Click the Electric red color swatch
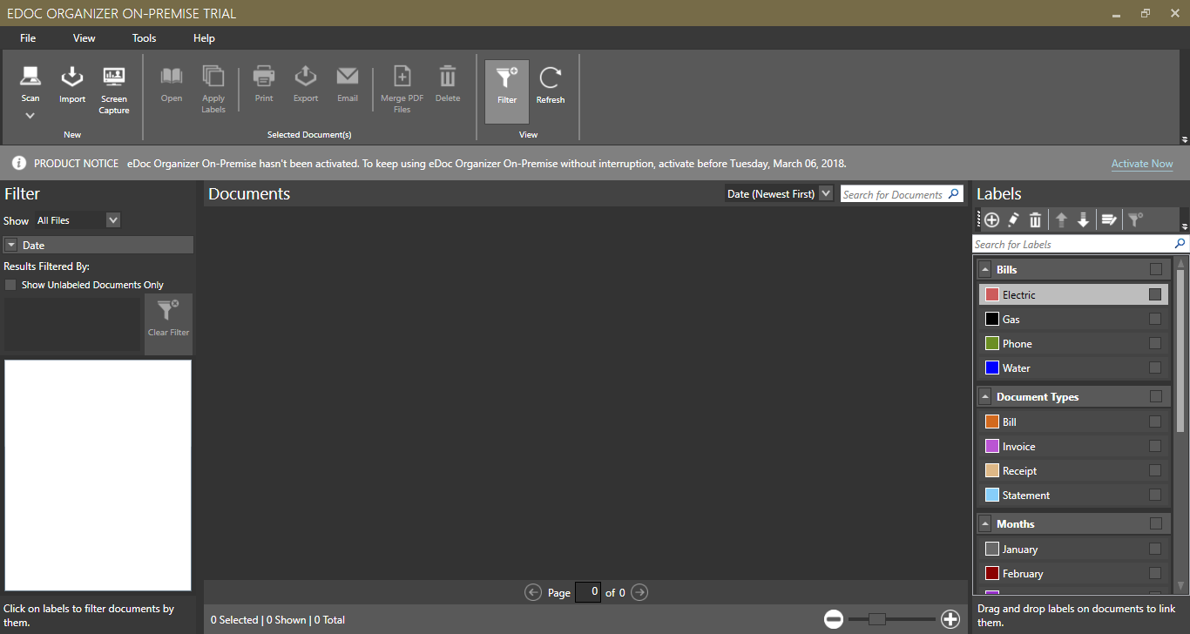 [x=991, y=294]
